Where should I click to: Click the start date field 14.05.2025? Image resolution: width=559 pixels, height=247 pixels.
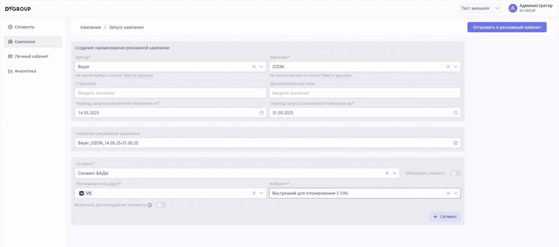point(170,113)
